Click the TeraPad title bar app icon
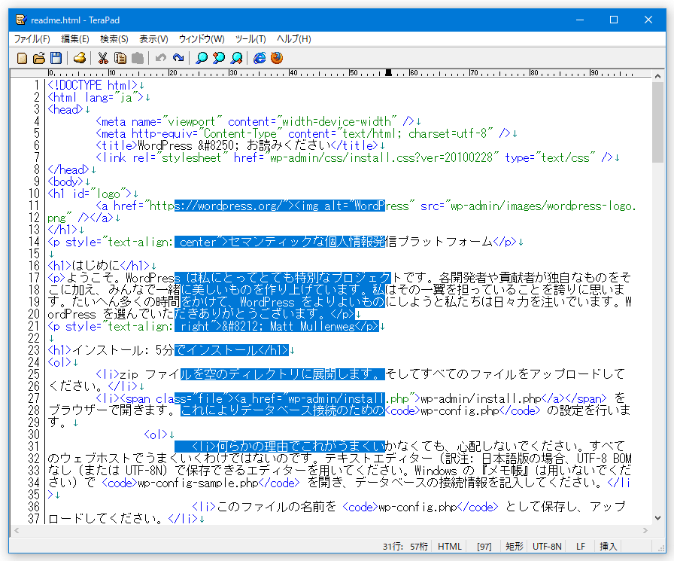Viewport: 674px width, 561px height. click(x=21, y=20)
